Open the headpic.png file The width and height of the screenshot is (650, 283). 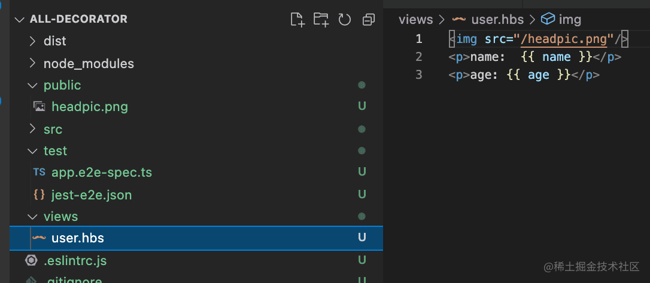click(90, 107)
